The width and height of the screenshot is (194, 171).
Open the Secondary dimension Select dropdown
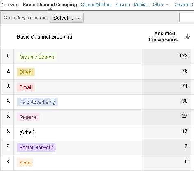click(x=66, y=18)
